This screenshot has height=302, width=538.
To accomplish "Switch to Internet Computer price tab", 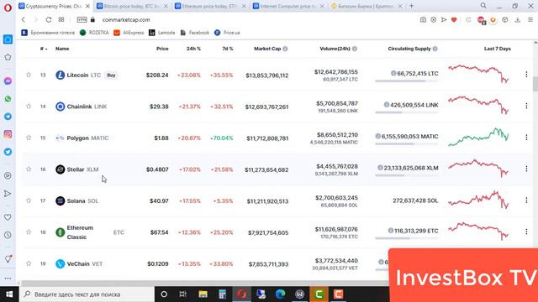I will click(x=288, y=6).
